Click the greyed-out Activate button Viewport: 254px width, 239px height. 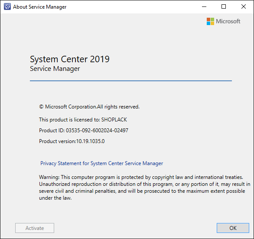pos(35,228)
